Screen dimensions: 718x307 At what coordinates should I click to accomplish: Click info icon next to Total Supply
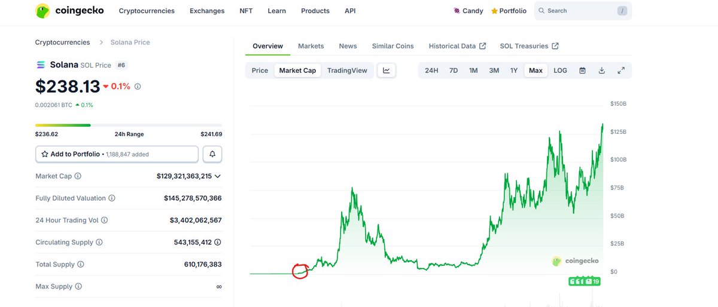pyautogui.click(x=81, y=264)
